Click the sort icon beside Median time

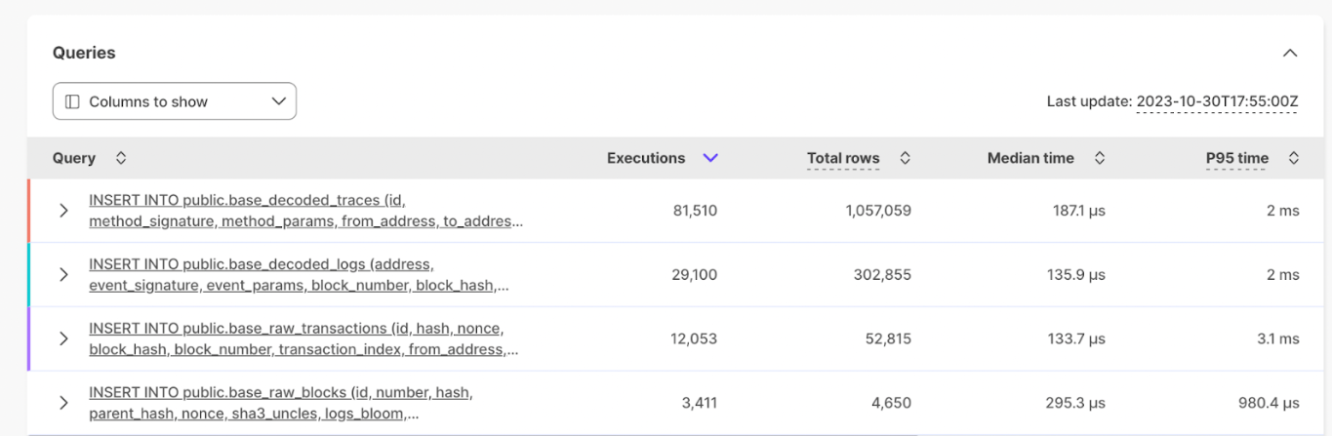(1099, 158)
